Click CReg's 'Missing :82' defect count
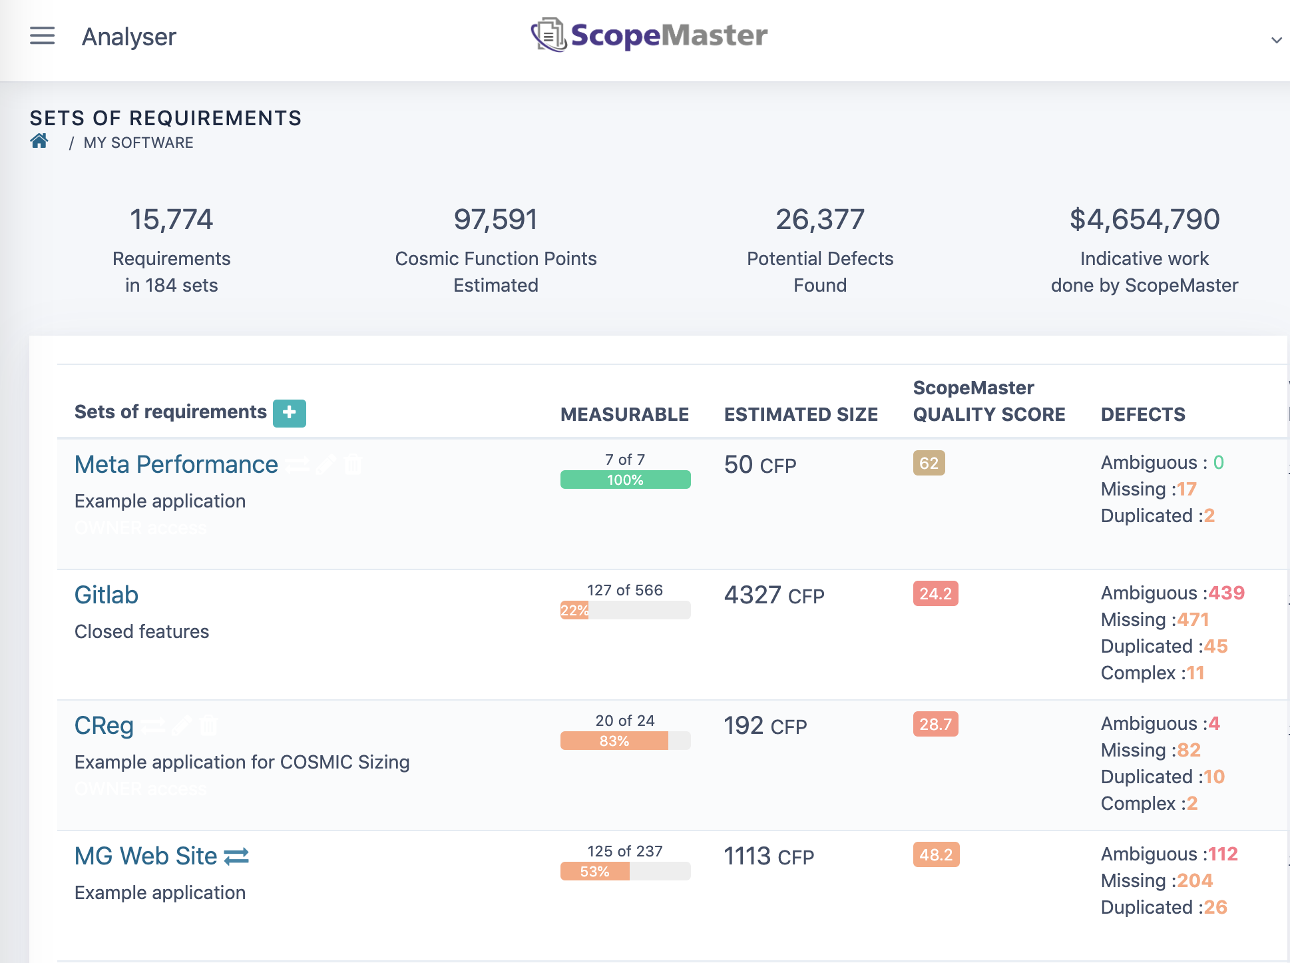 pyautogui.click(x=1151, y=750)
